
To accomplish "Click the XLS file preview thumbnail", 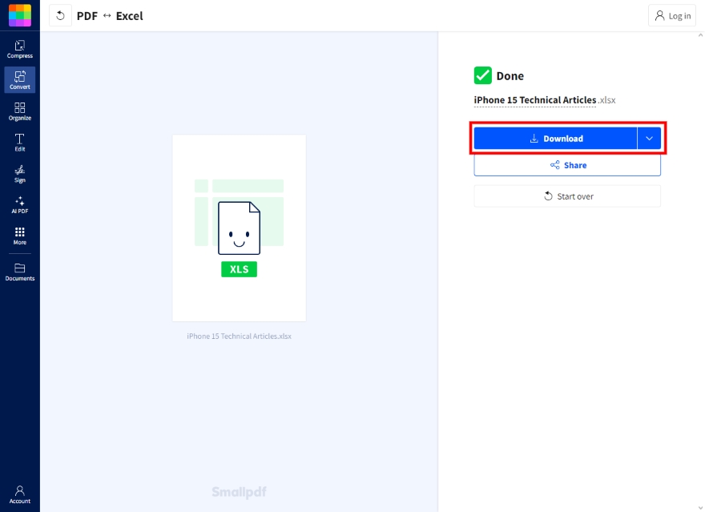I will [x=238, y=228].
